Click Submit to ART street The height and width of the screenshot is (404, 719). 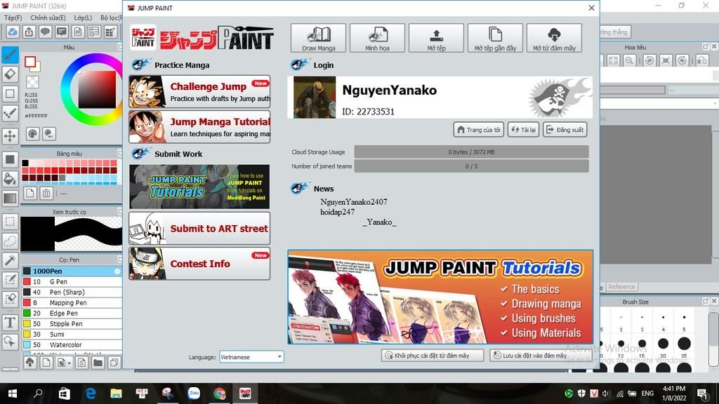199,228
